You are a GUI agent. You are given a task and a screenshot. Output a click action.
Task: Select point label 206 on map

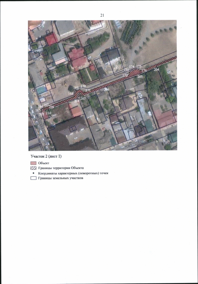[x=107, y=89]
